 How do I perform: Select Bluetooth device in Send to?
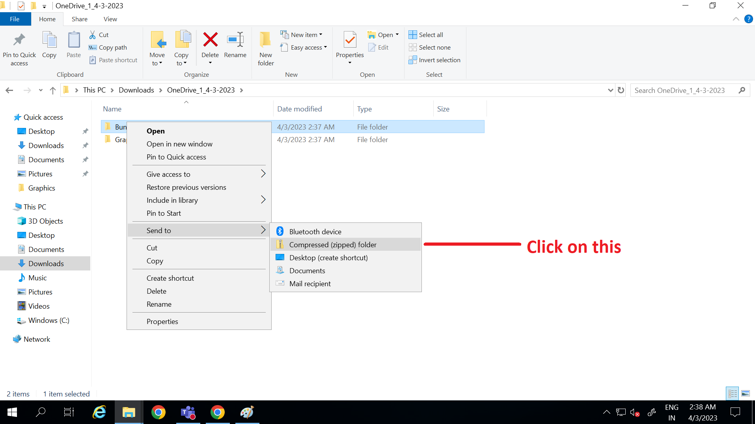point(346,231)
